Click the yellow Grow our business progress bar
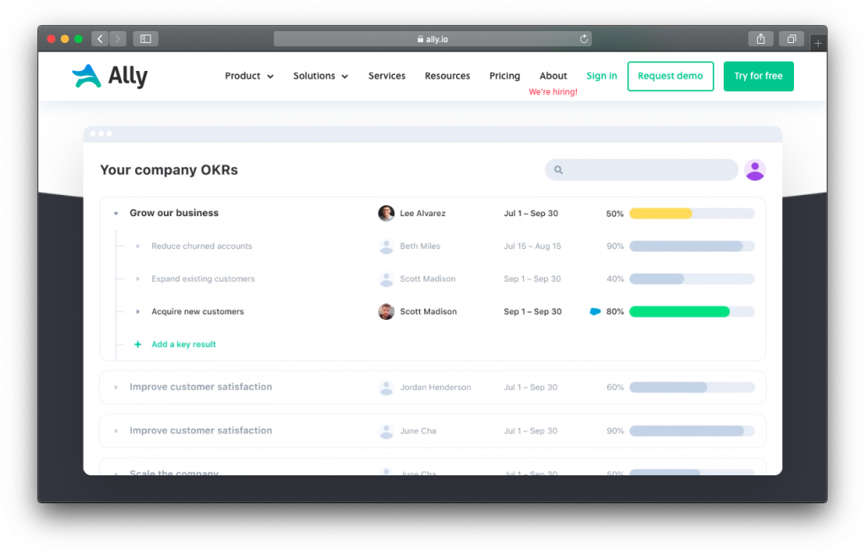865x553 pixels. [x=692, y=214]
